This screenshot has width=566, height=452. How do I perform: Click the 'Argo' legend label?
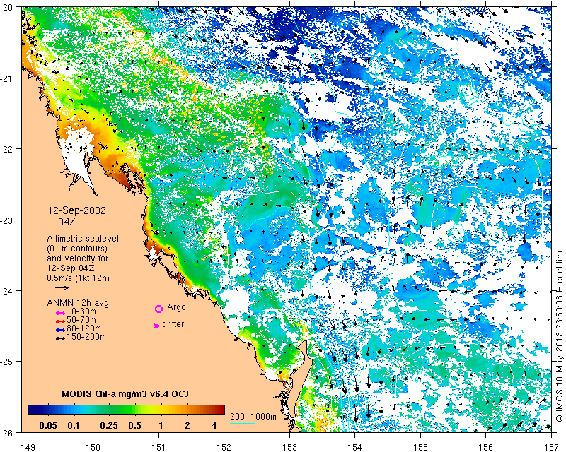pos(176,307)
